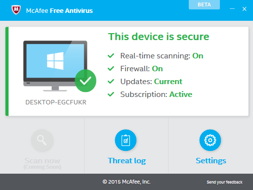Click the Updates status checkmark
Screen dimensions: 253x190
(111, 82)
